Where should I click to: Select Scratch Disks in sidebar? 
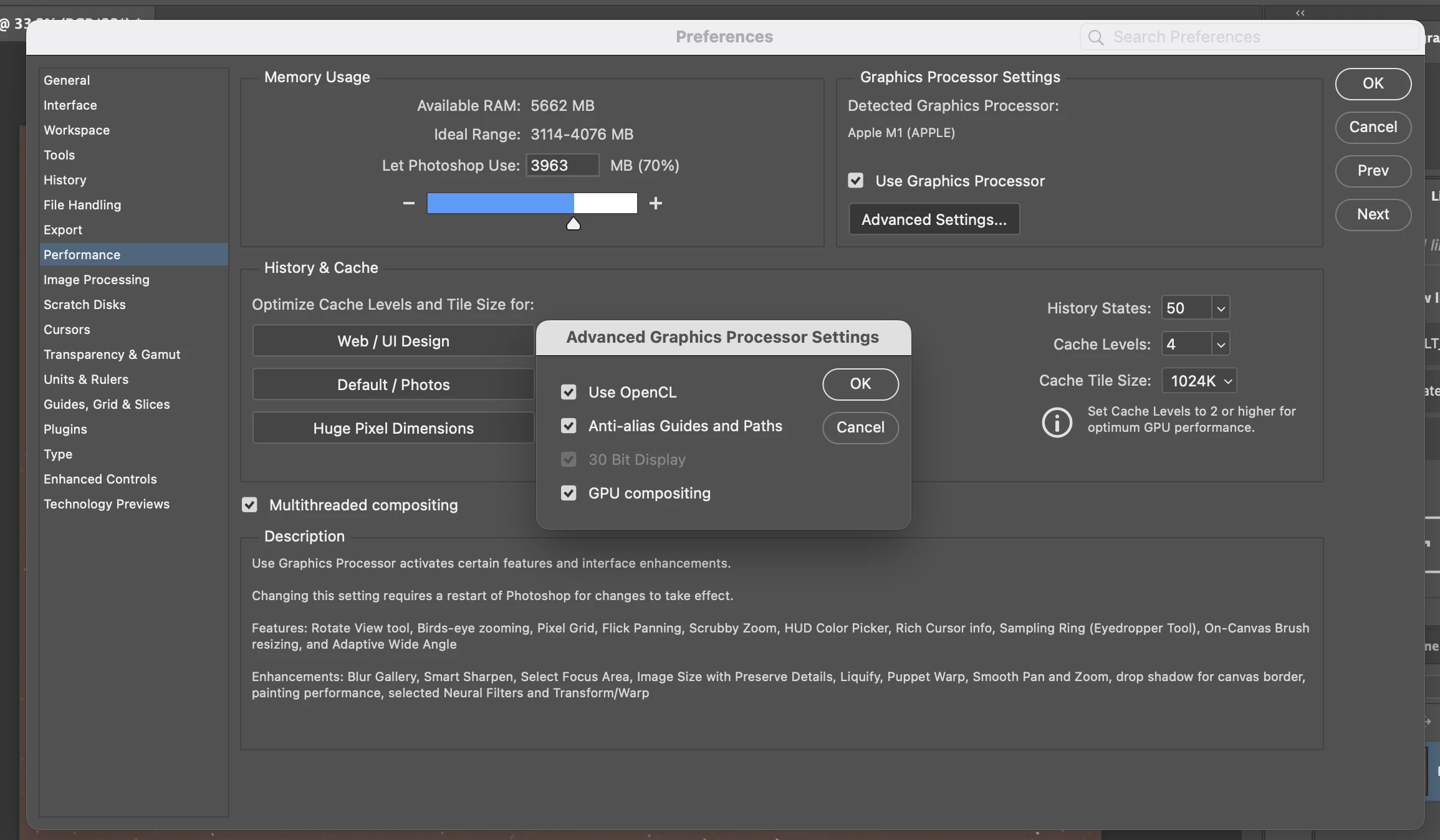[85, 305]
